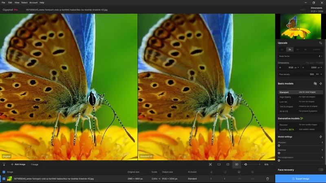Click Add image button
The image size is (326, 183).
[18, 165]
